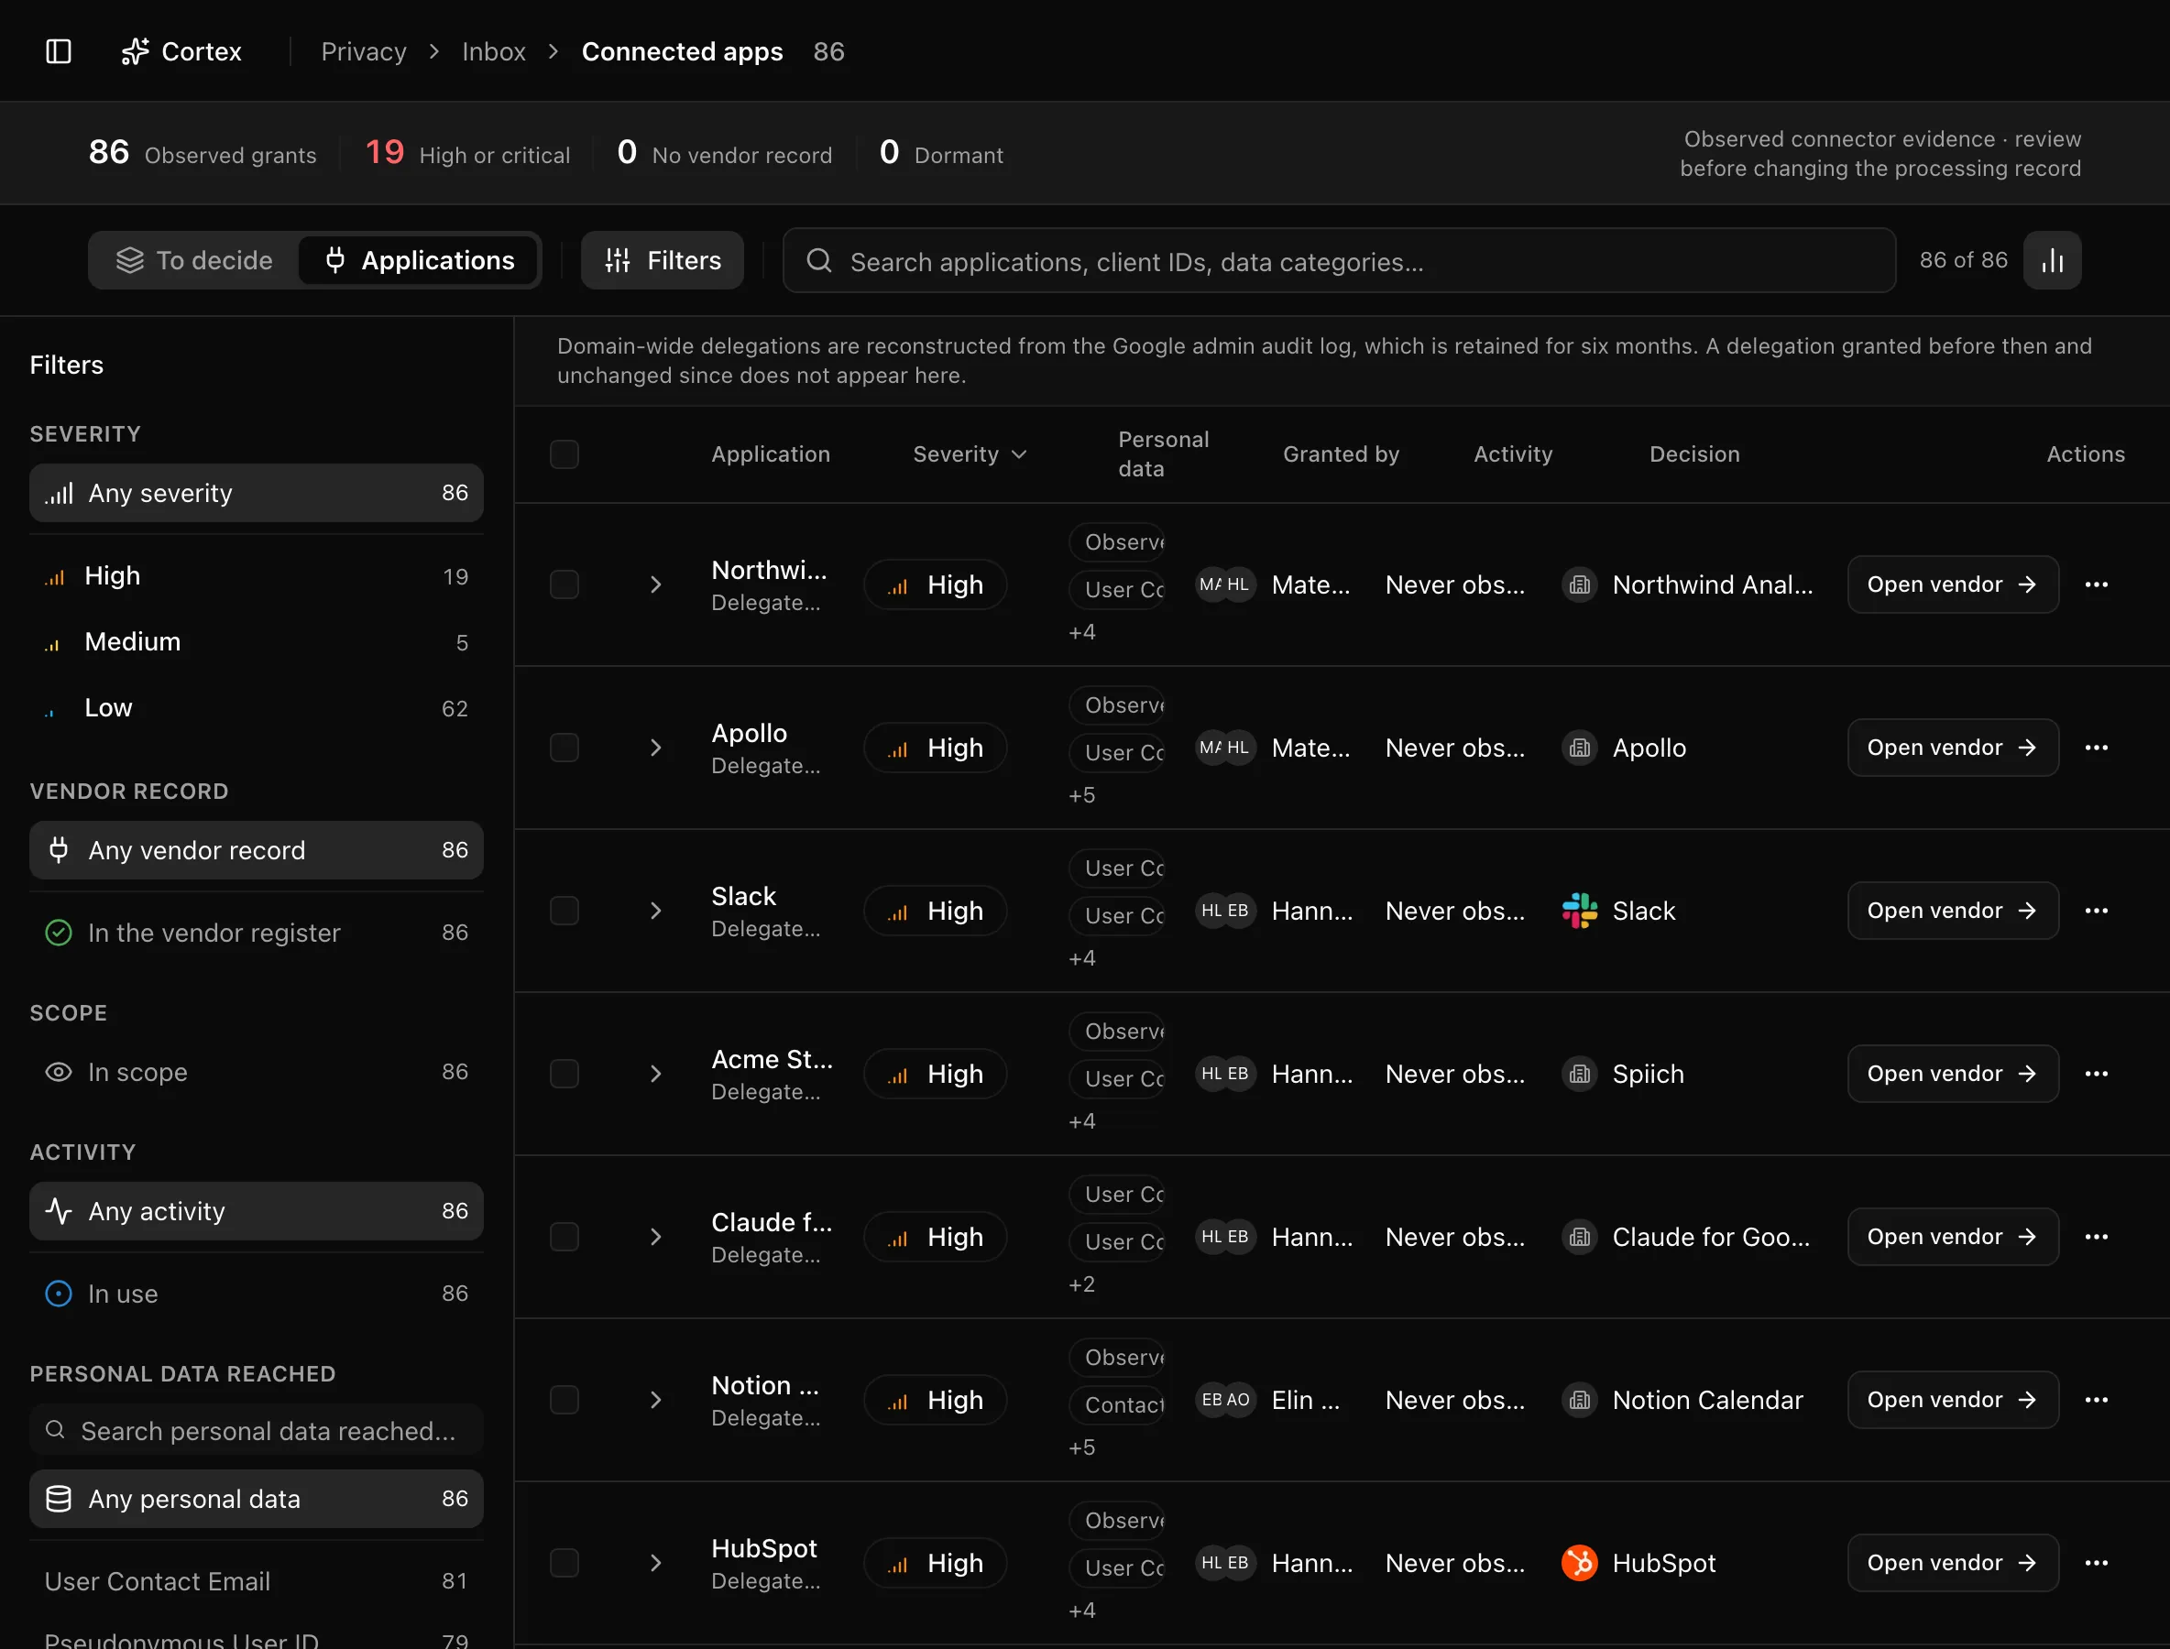Screen dimensions: 2170x1649
Task: Tick the checkbox for the Notion row
Action: coord(564,1400)
